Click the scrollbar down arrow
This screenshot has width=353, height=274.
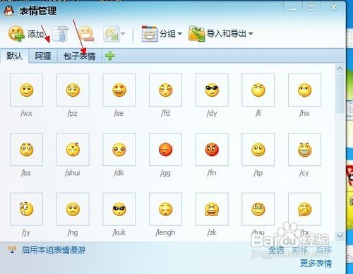[340, 235]
